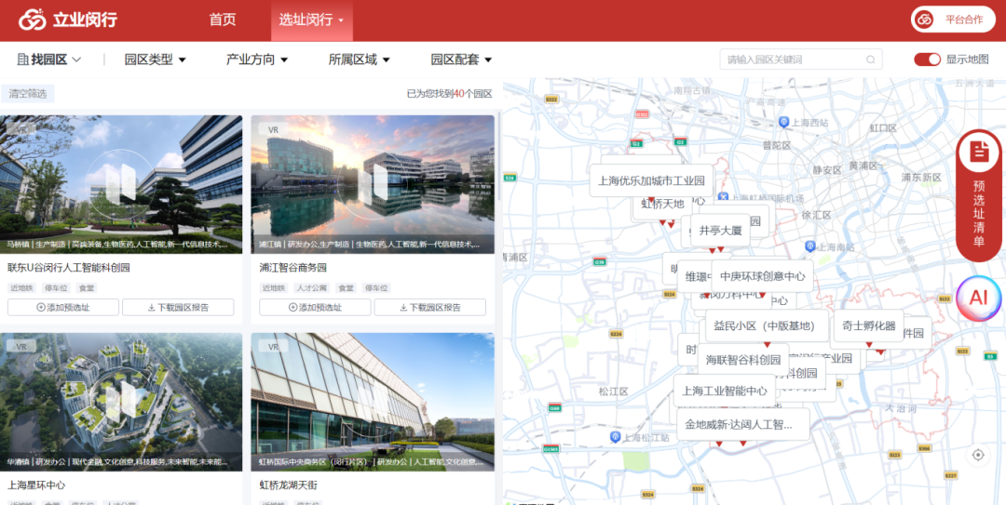Select 奇士孵化器 map label
Viewport: 1006px width, 505px height.
click(868, 326)
